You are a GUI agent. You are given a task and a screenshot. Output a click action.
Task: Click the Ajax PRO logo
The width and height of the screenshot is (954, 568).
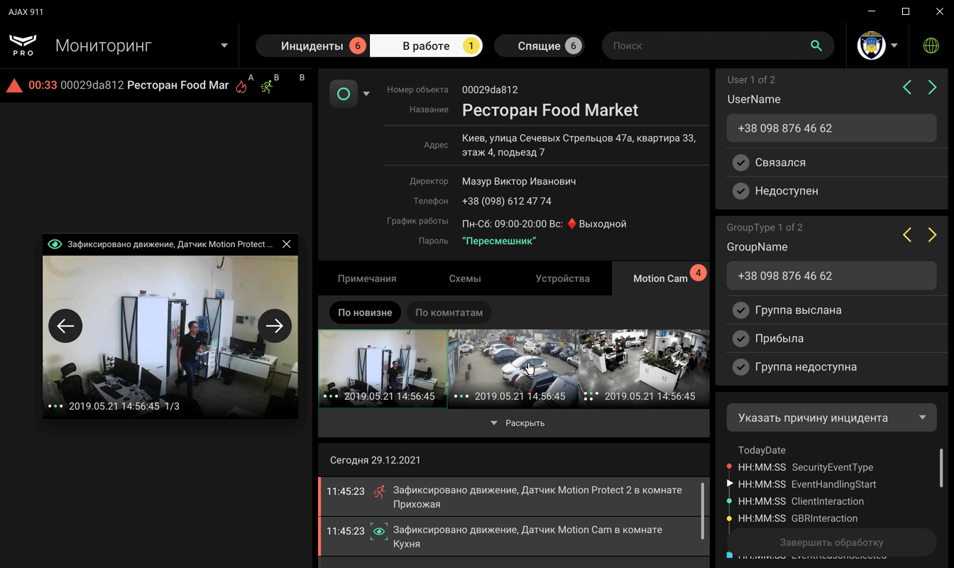pos(23,45)
